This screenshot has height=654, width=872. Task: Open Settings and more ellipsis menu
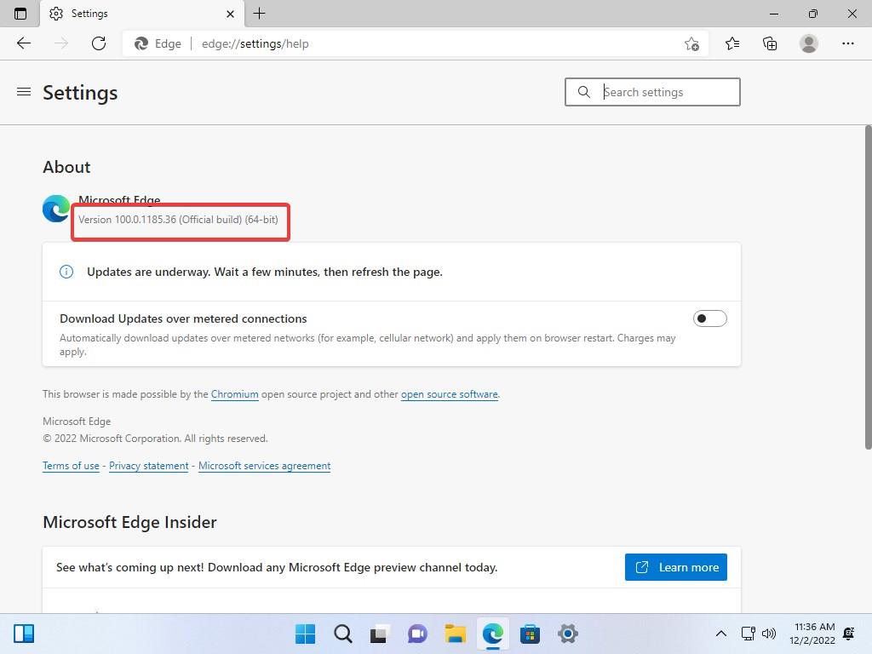pyautogui.click(x=849, y=43)
